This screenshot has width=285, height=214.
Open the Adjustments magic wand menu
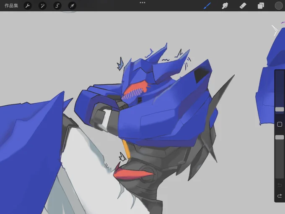tap(42, 6)
